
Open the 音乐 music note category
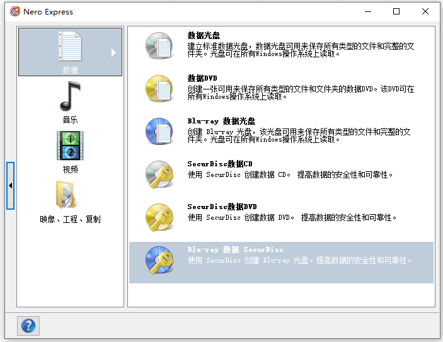tap(70, 96)
